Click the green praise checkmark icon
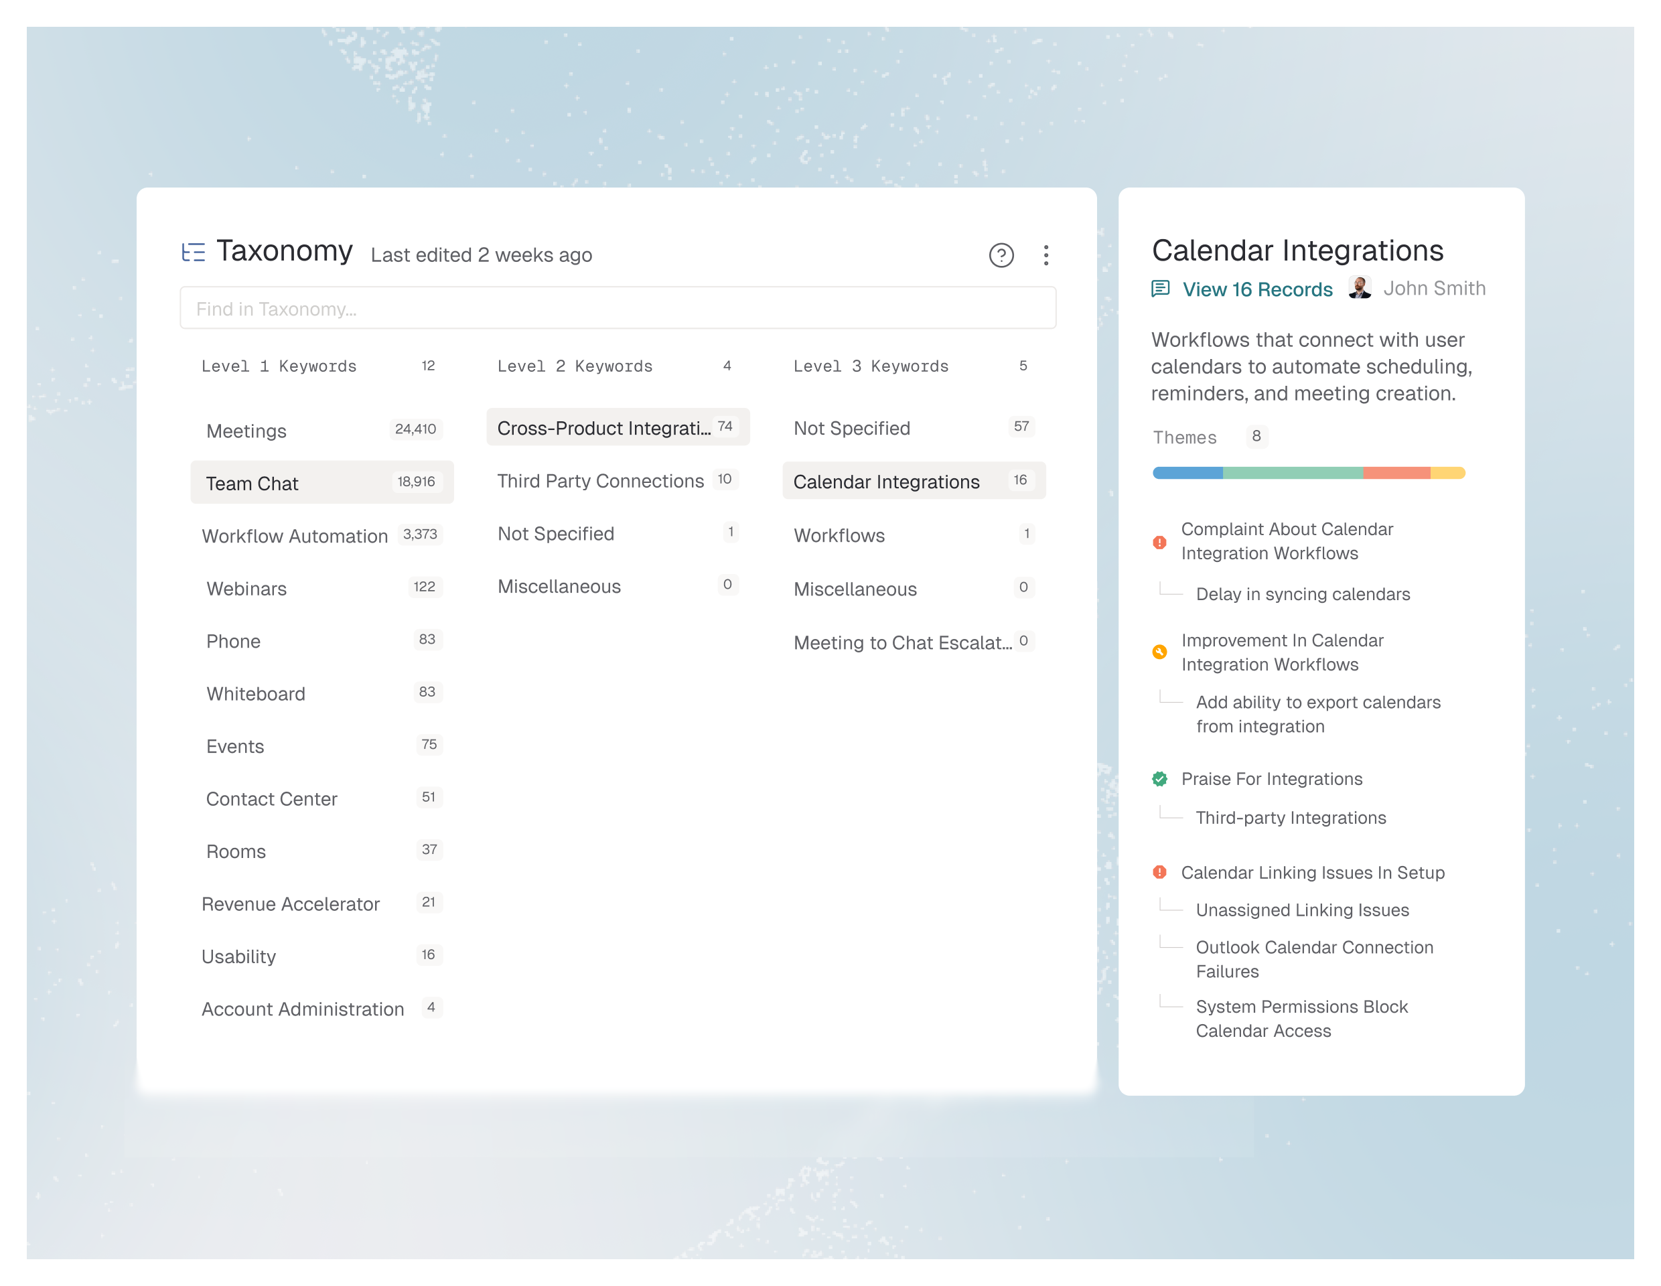This screenshot has height=1286, width=1661. pos(1159,778)
